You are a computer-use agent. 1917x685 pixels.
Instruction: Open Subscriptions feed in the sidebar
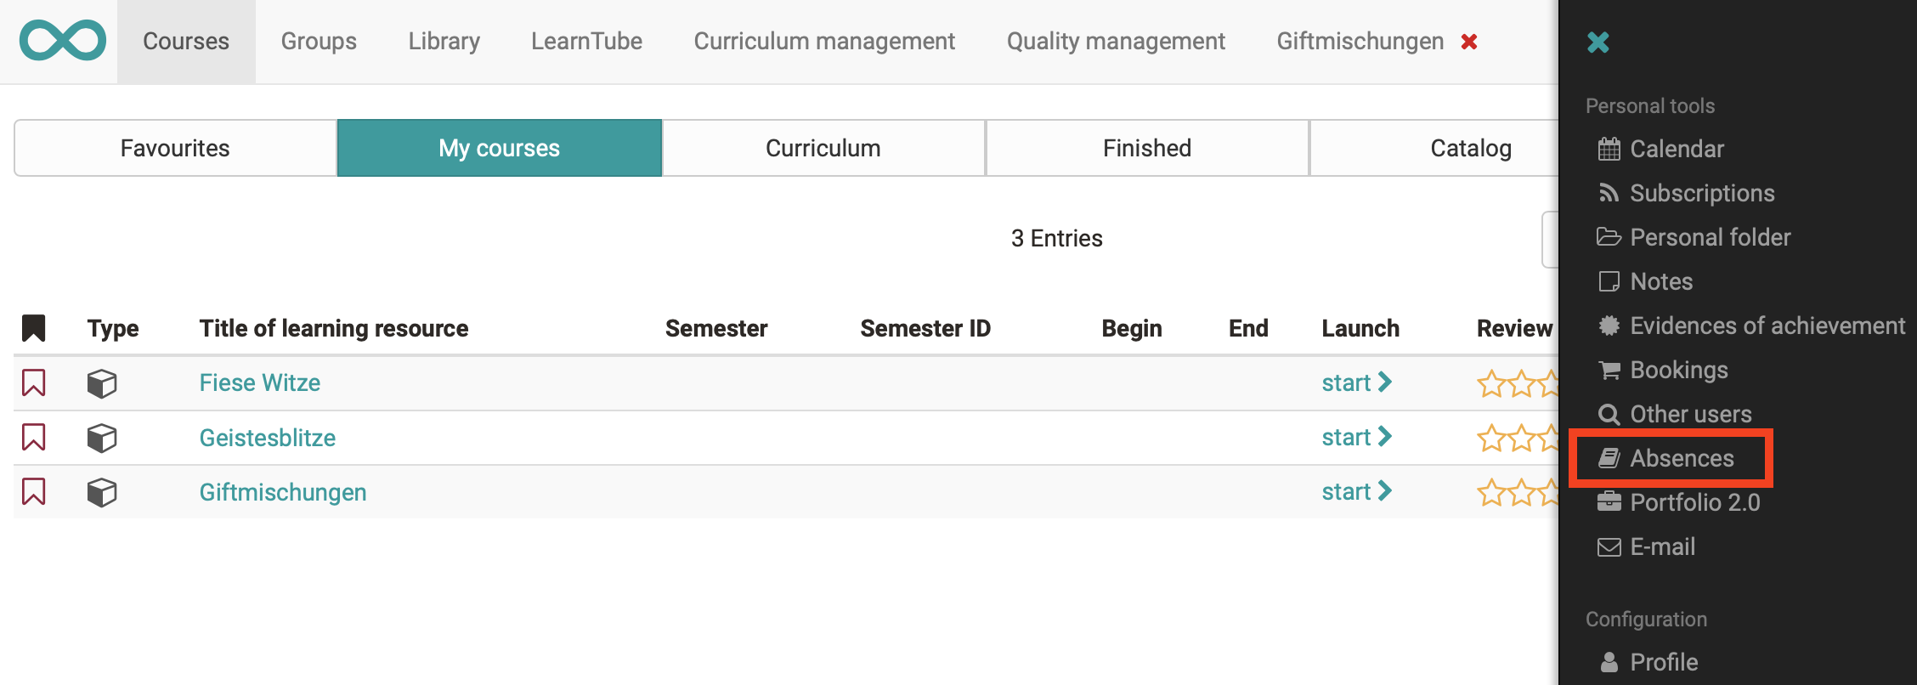pyautogui.click(x=1701, y=193)
